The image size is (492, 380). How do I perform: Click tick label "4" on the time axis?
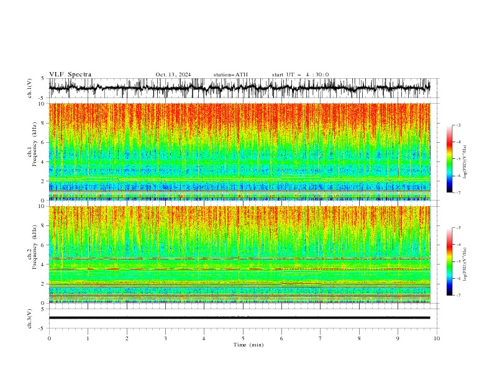click(x=204, y=338)
